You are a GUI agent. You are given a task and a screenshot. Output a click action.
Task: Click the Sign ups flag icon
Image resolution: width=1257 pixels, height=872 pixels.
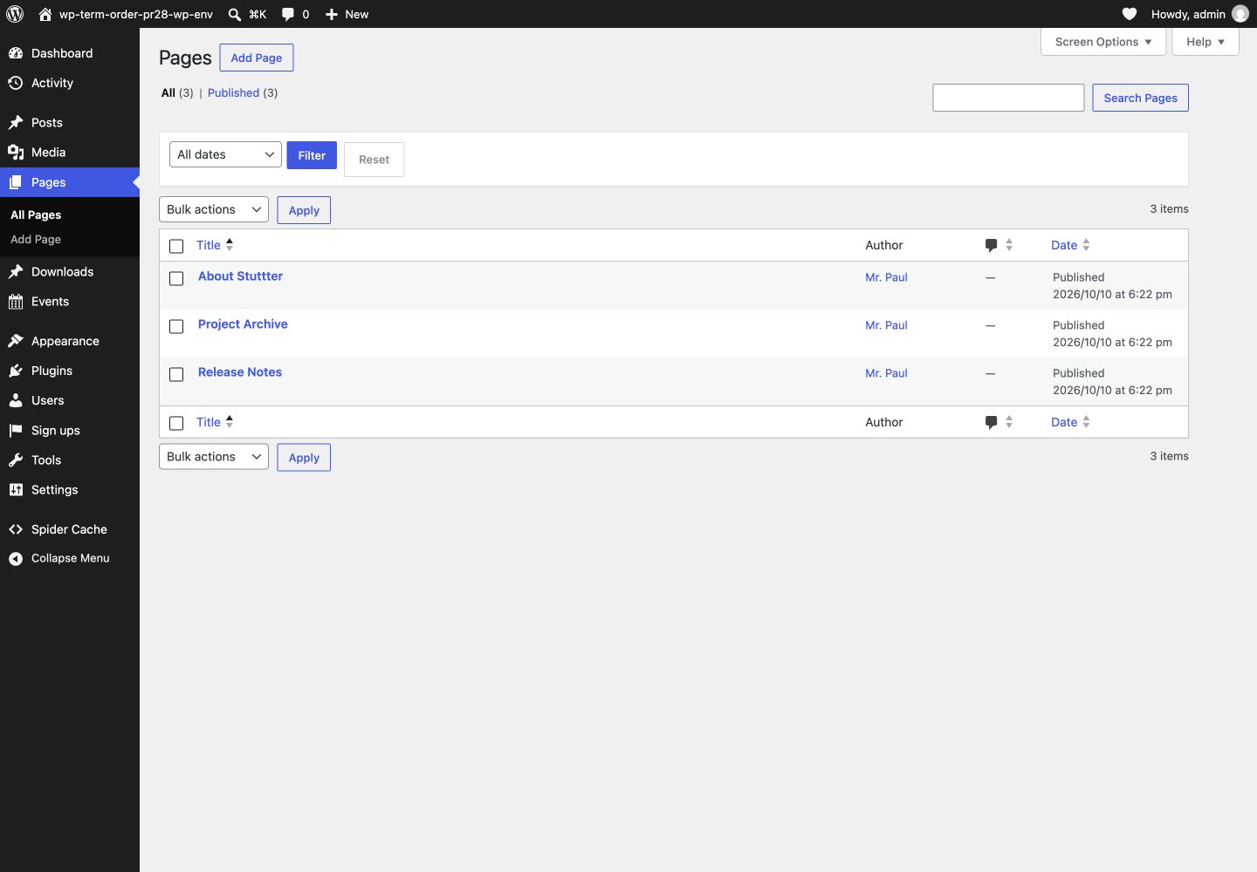(x=16, y=430)
